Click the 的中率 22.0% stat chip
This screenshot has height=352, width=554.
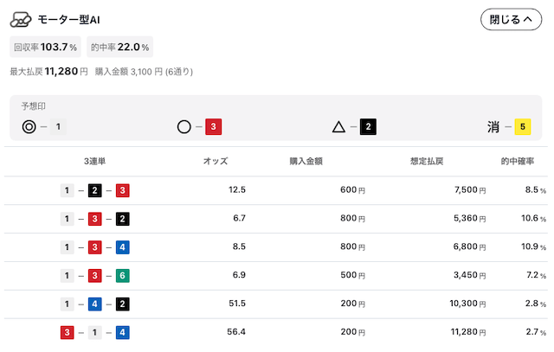[x=119, y=47]
